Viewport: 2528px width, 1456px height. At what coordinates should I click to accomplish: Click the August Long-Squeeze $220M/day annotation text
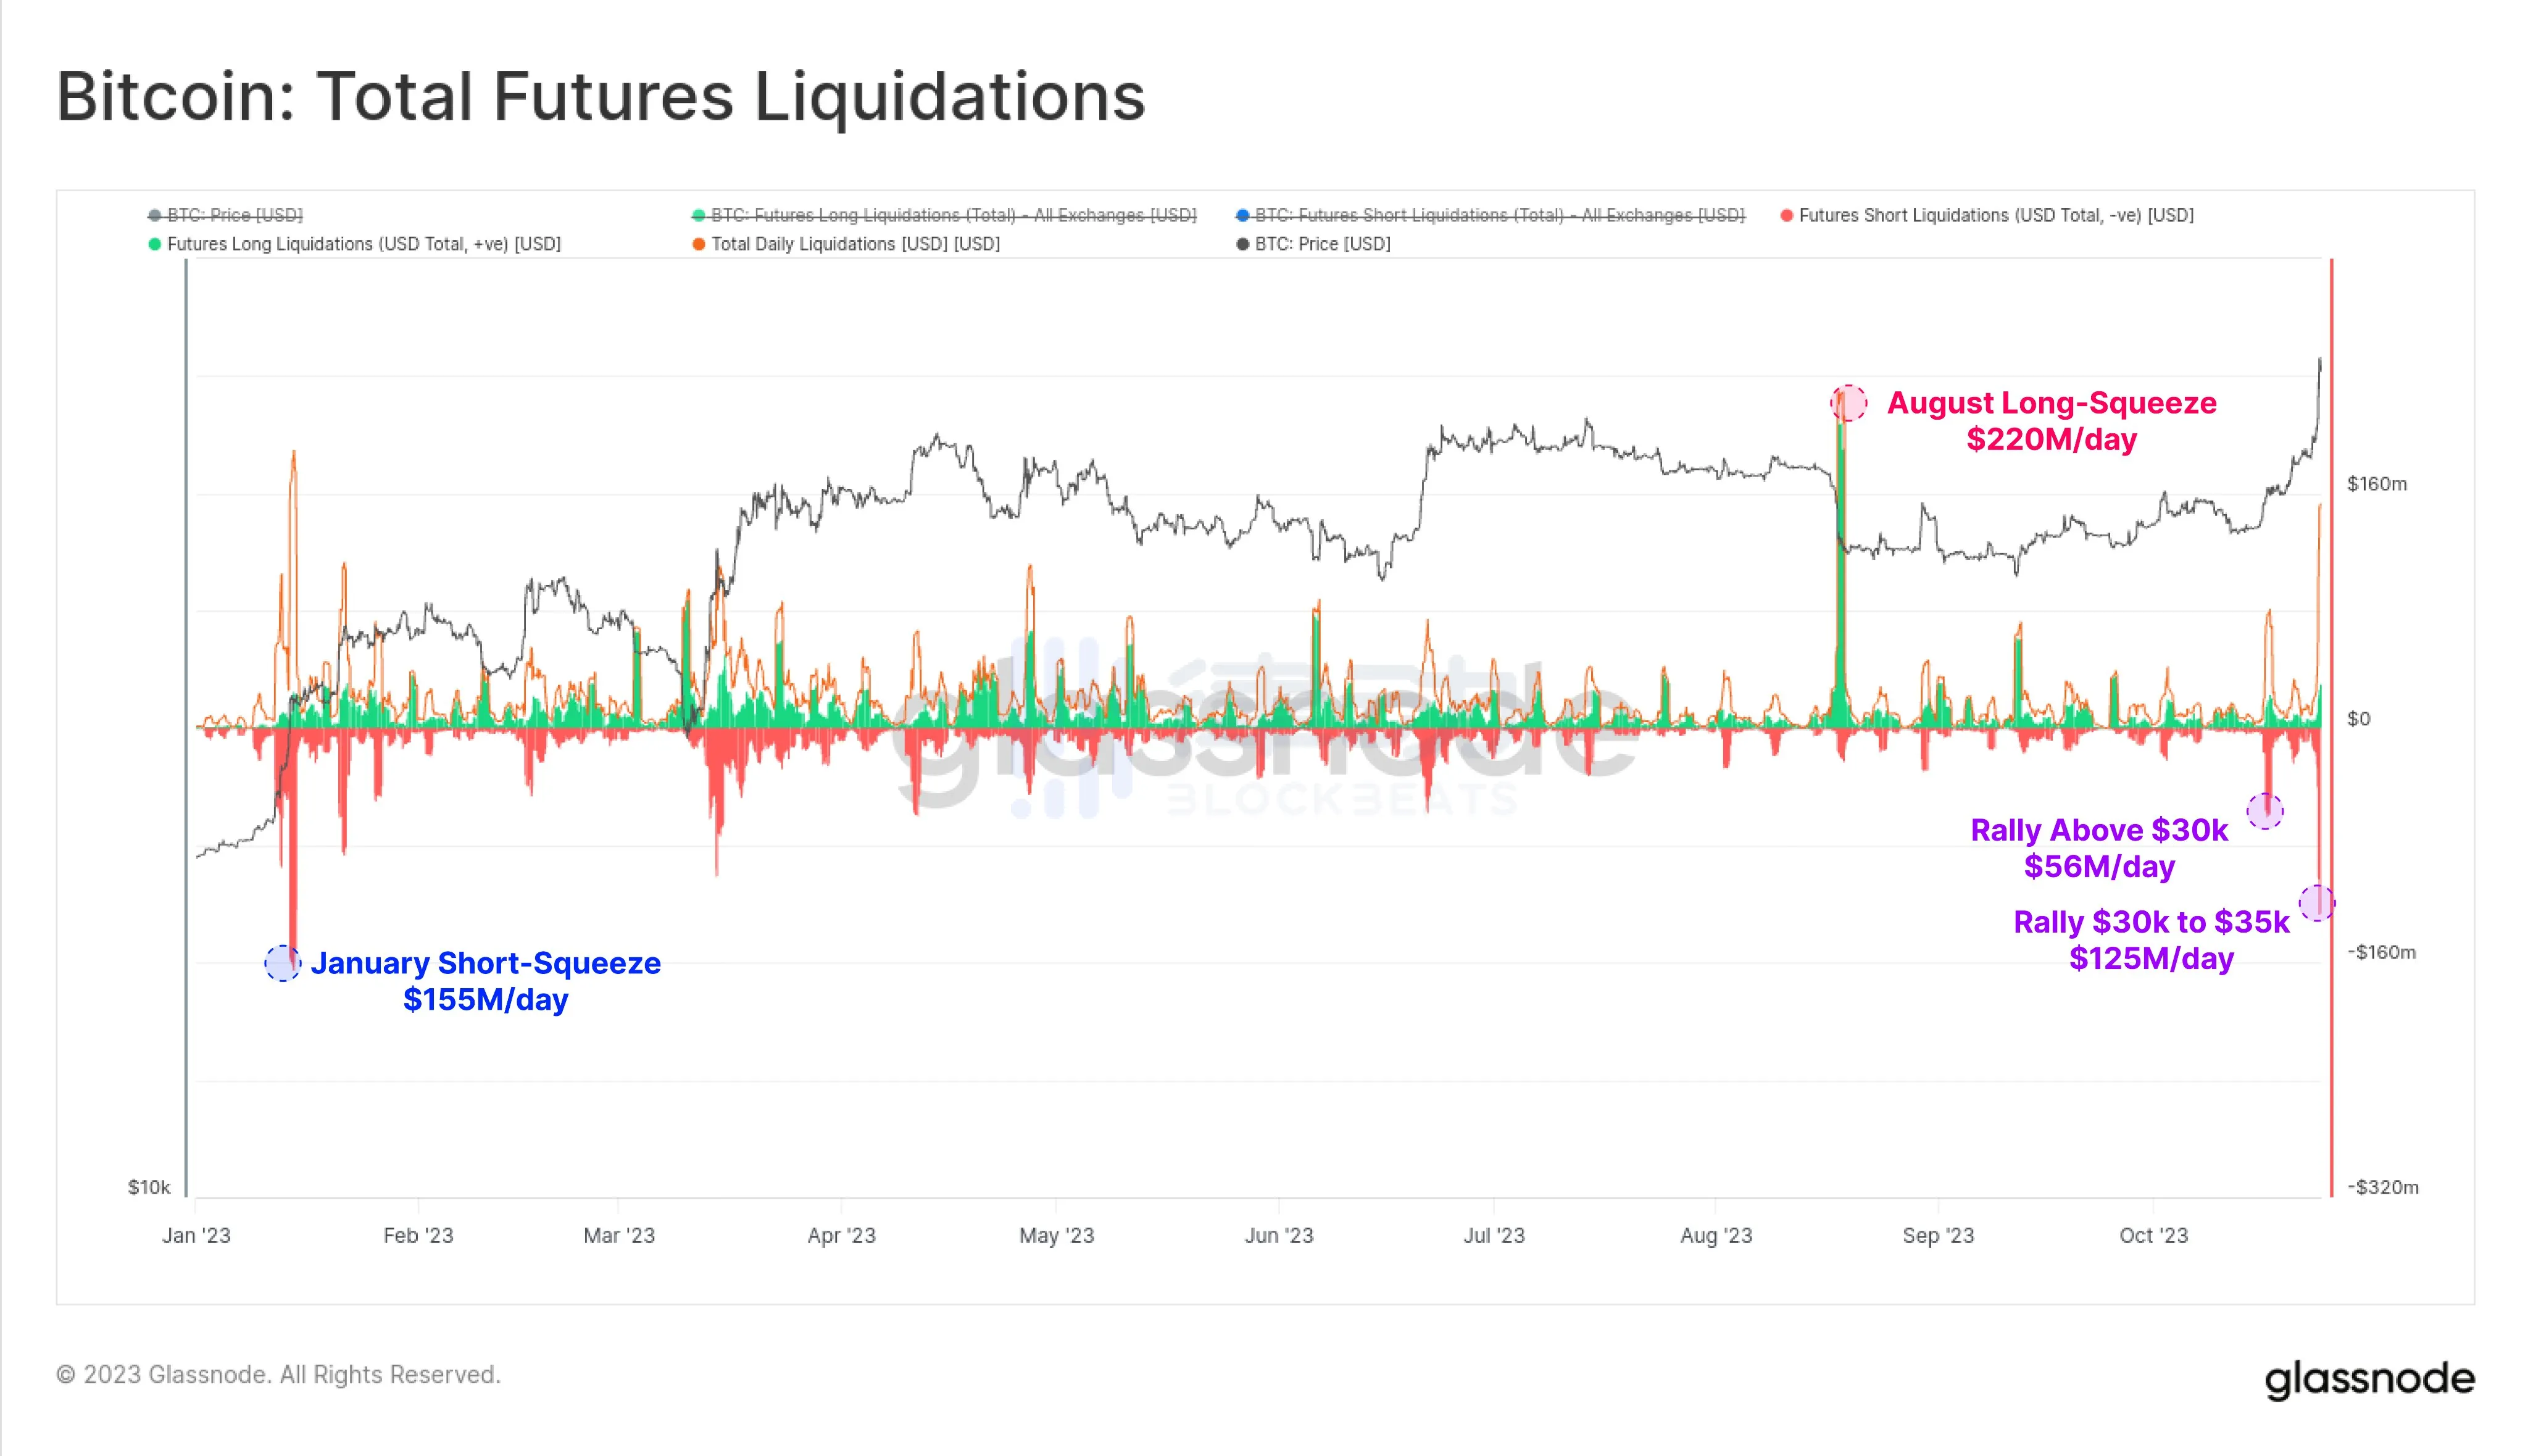[2051, 421]
